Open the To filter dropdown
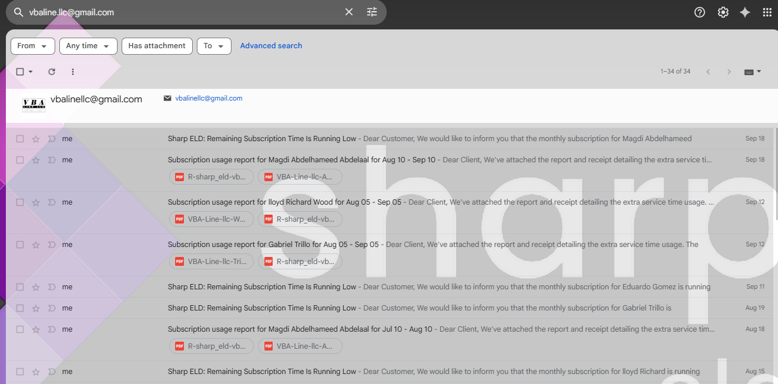 [214, 46]
